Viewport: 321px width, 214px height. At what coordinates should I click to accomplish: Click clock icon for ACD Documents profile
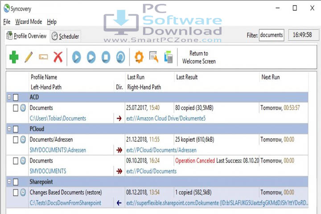23,108
